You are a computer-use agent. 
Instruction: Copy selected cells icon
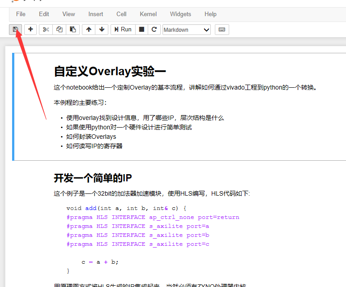pos(59,30)
